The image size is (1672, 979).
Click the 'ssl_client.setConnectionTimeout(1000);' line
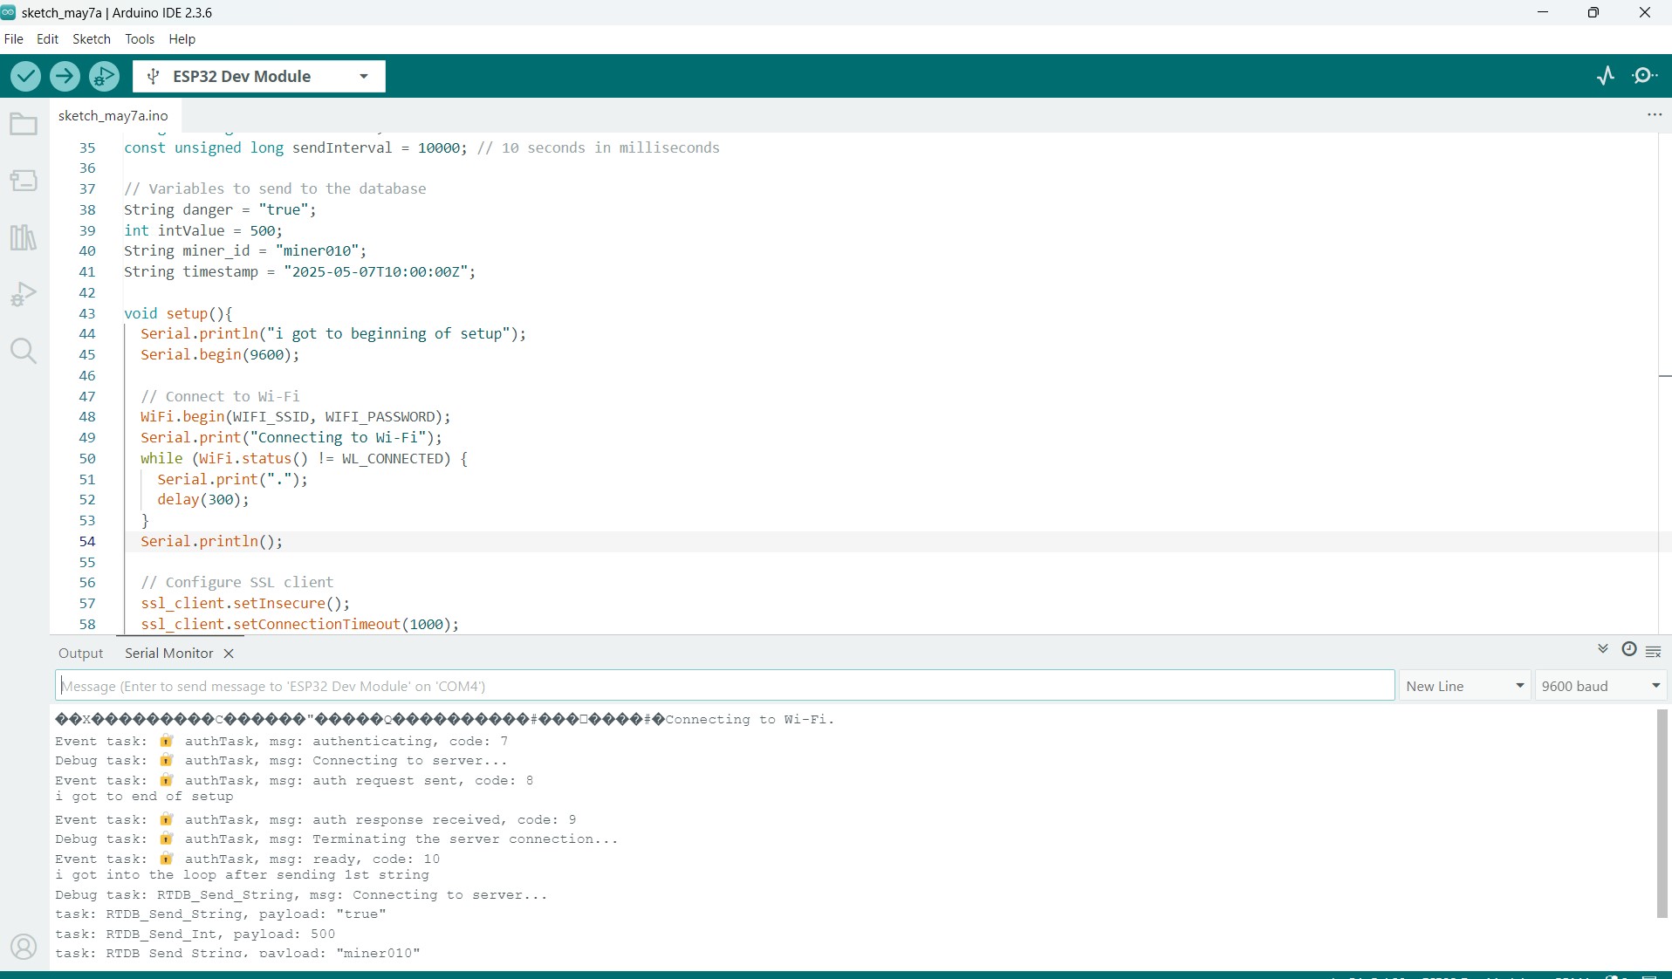coord(300,625)
